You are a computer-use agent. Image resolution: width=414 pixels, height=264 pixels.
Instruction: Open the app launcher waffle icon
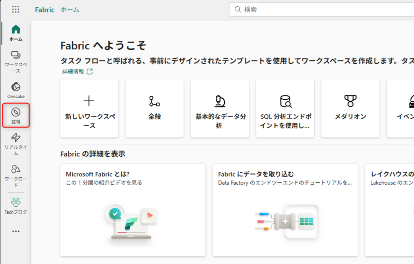point(16,9)
